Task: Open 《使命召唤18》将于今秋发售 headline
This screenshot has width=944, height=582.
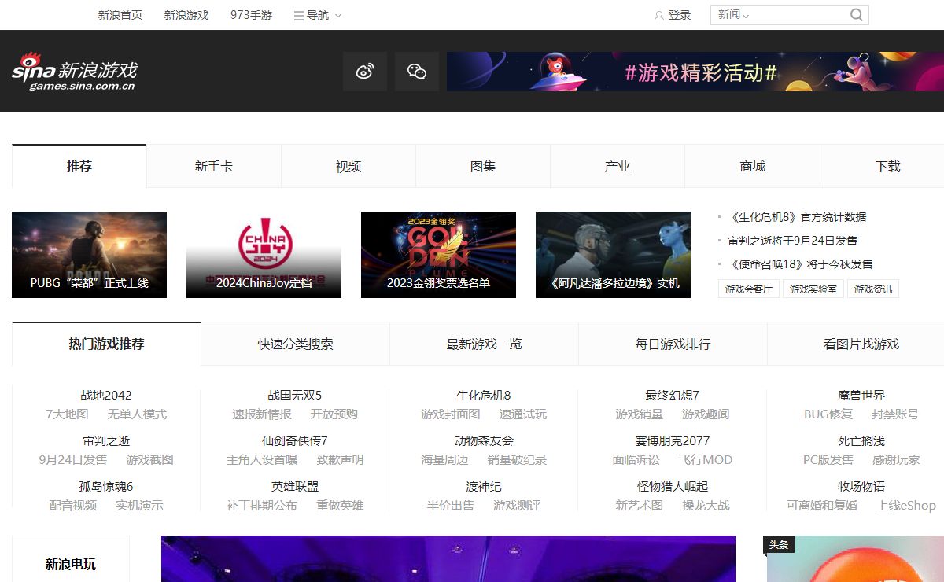Action: pos(801,264)
